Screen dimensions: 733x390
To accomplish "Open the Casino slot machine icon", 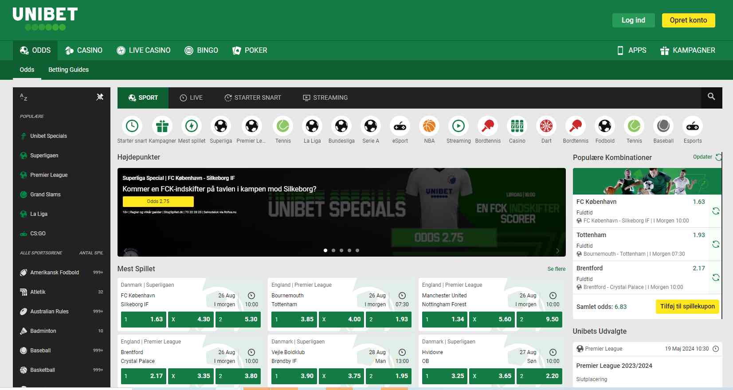I will click(x=517, y=126).
